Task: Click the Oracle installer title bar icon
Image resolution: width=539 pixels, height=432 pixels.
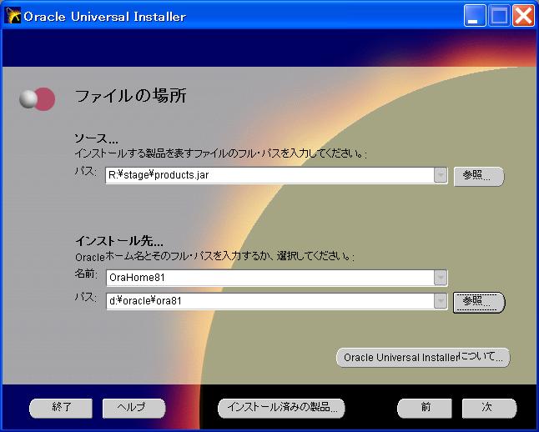Action: point(13,16)
